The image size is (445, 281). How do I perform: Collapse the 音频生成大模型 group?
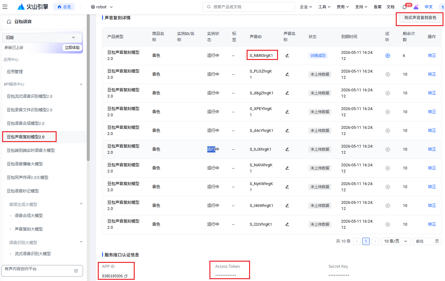[x=81, y=204]
